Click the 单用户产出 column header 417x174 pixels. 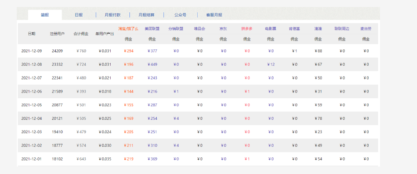pos(105,34)
